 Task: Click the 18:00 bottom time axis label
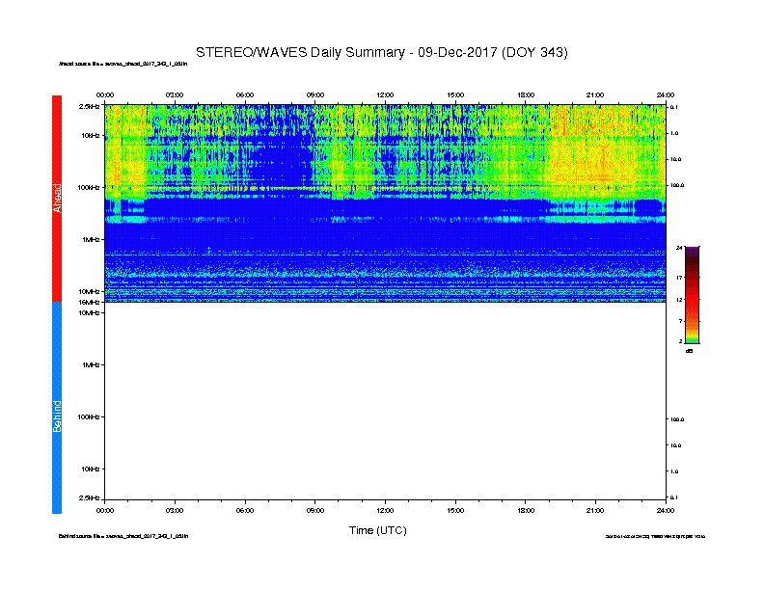tap(525, 510)
